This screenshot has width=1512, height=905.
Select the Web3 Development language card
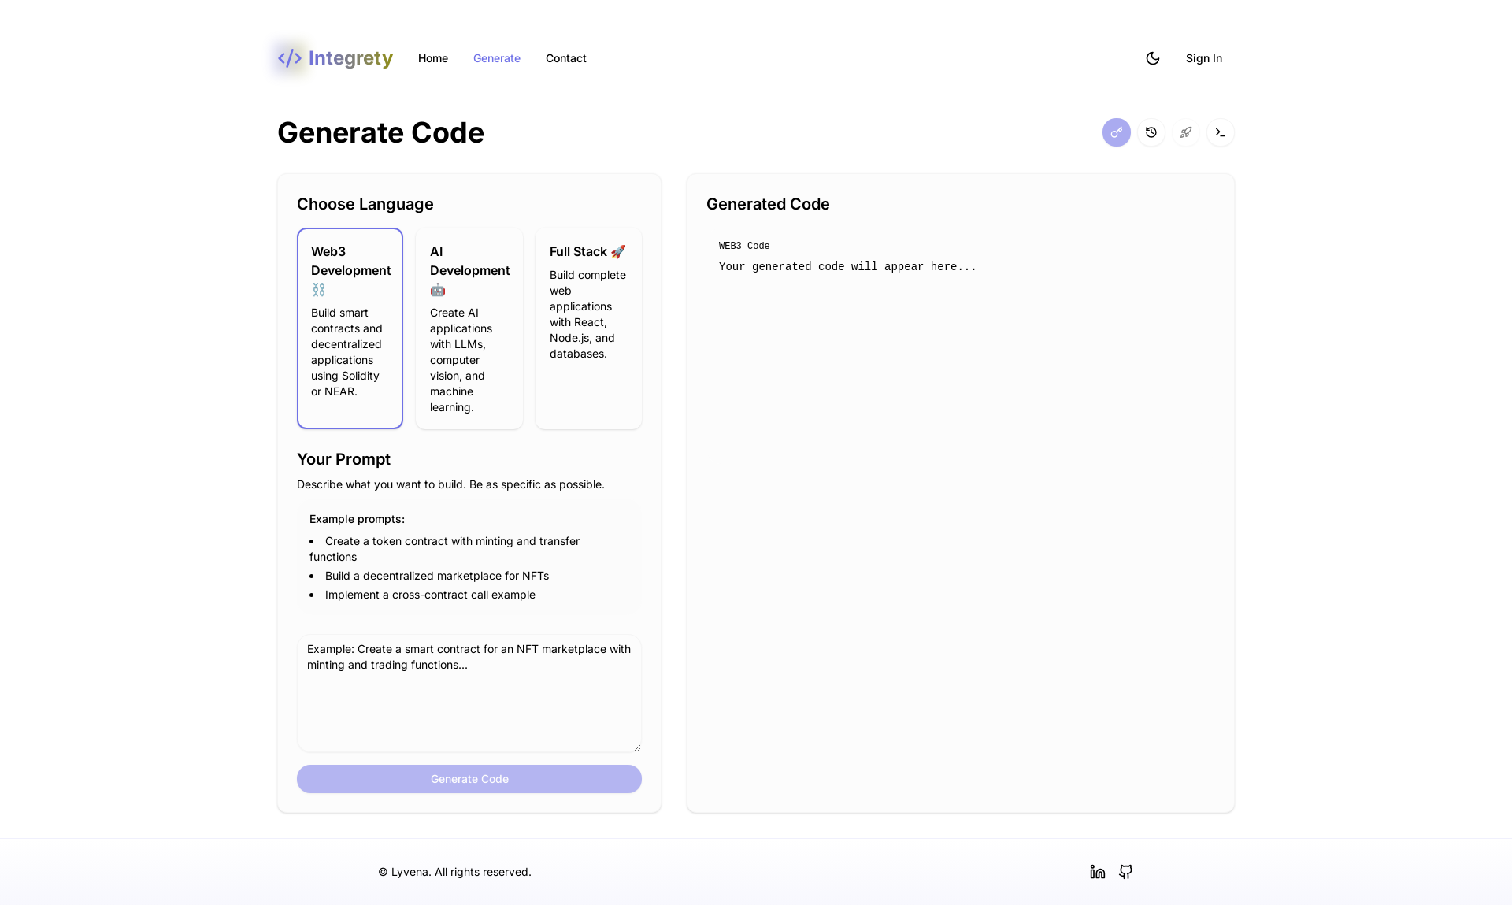coord(350,328)
